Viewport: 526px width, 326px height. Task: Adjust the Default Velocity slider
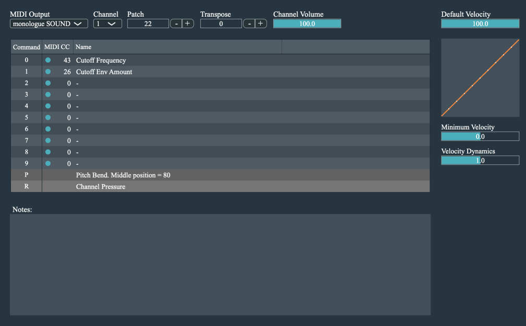click(480, 23)
